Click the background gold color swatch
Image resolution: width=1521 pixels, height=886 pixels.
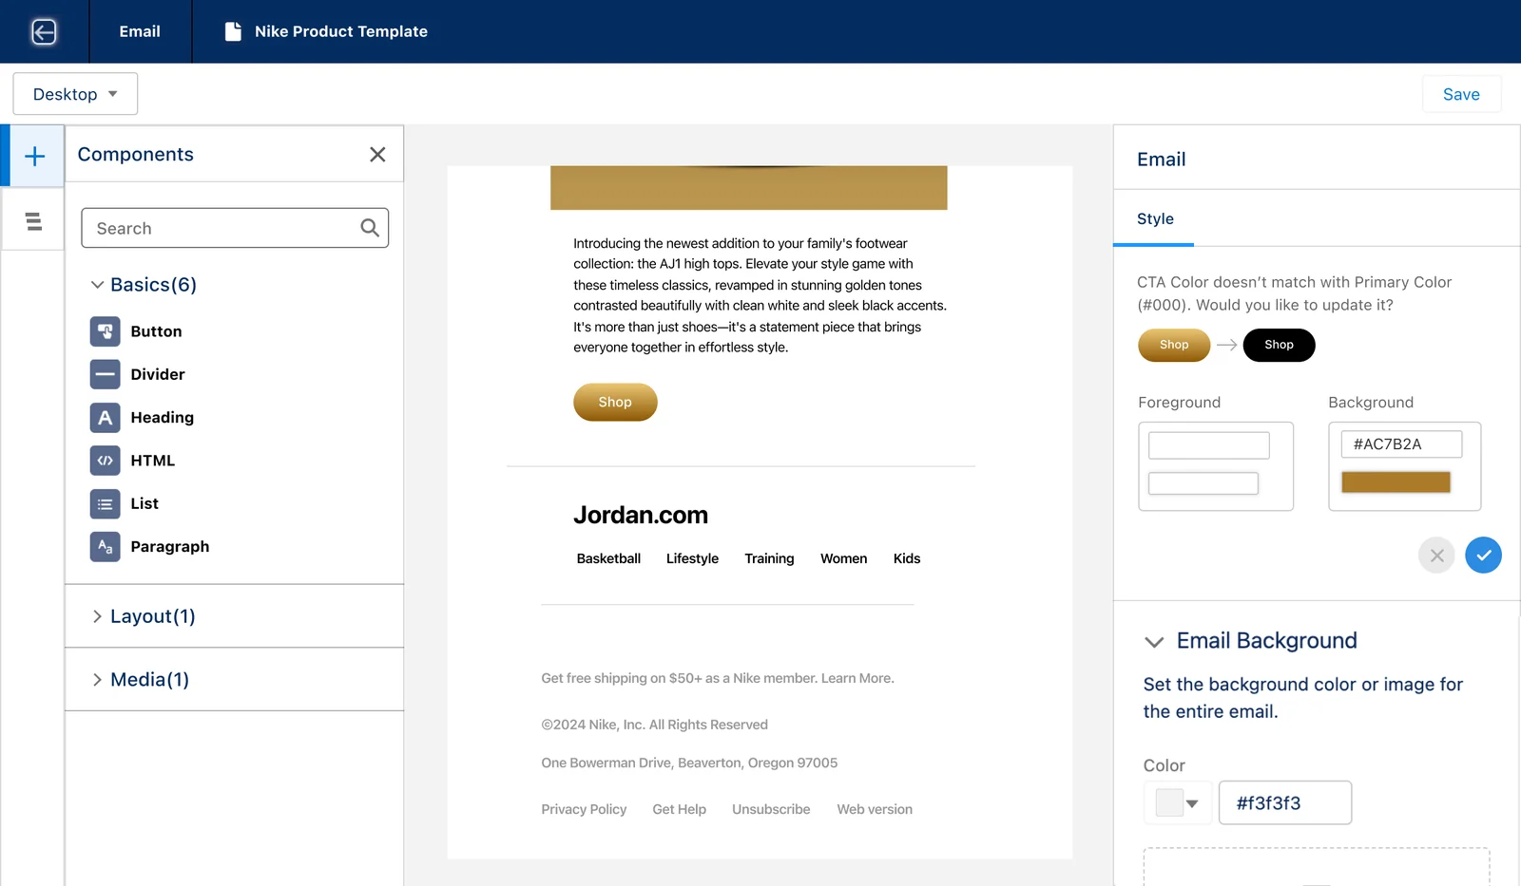pyautogui.click(x=1396, y=482)
